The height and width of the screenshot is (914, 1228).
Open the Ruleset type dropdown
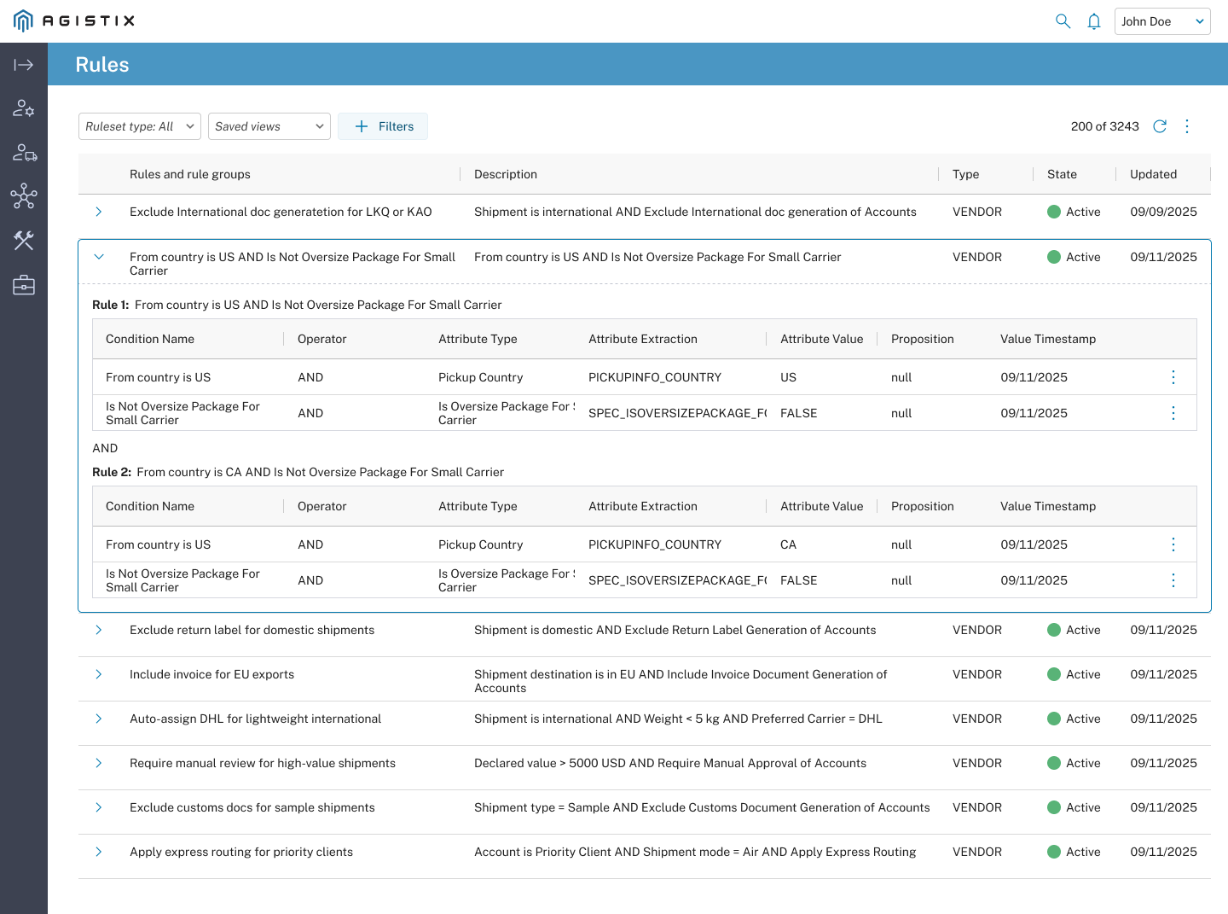tap(140, 126)
